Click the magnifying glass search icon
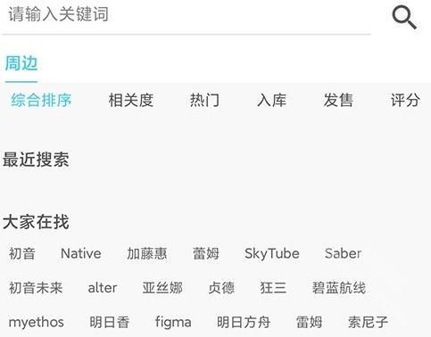431x337 pixels. tap(404, 18)
